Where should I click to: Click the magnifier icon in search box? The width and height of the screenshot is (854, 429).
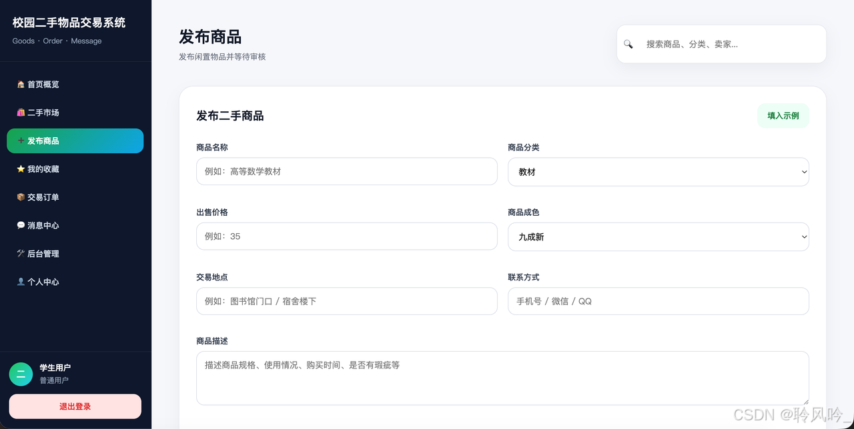pyautogui.click(x=628, y=44)
